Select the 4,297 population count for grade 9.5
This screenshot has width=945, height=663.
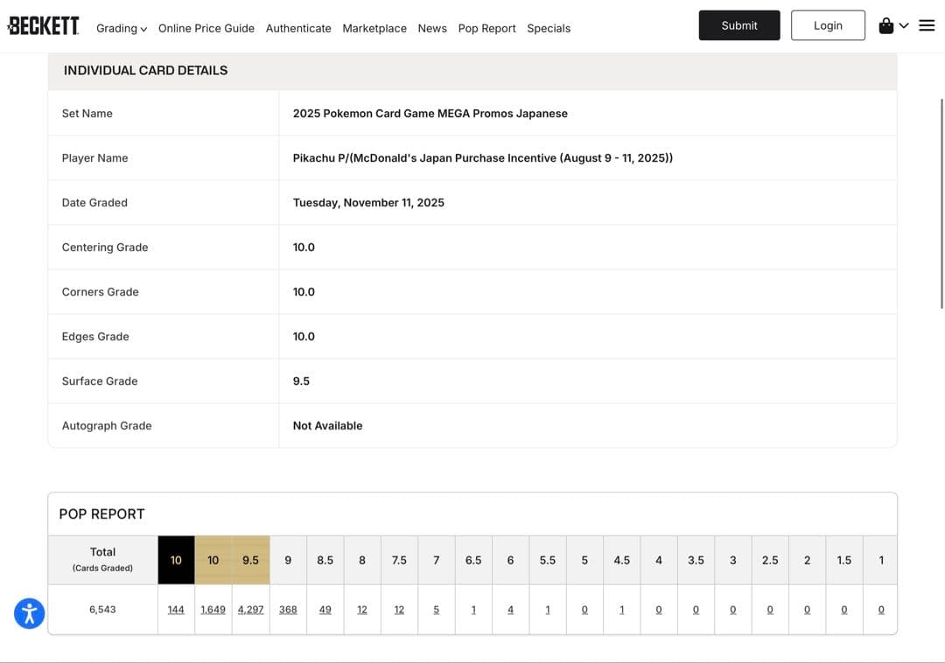point(250,610)
